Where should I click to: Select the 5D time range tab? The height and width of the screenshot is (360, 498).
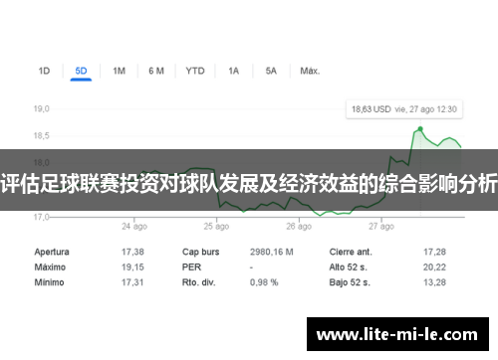81,71
